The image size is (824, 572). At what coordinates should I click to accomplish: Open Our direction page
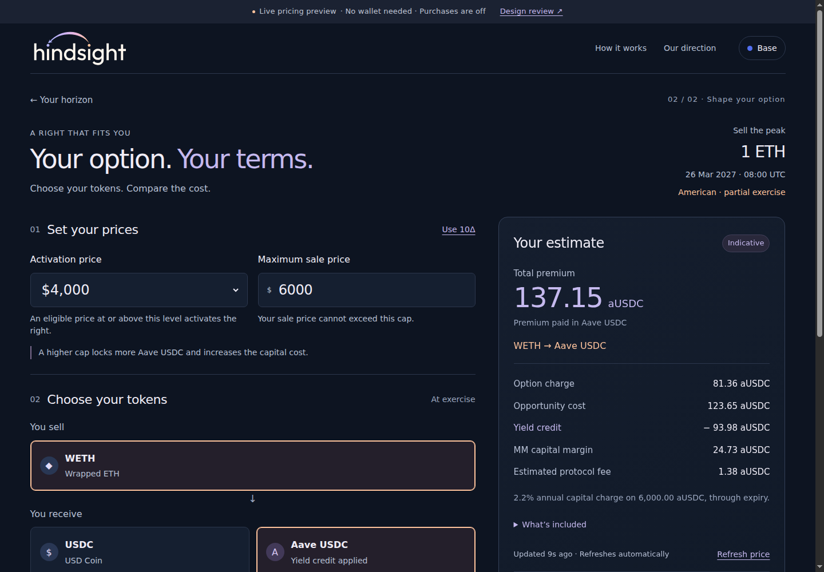(690, 48)
